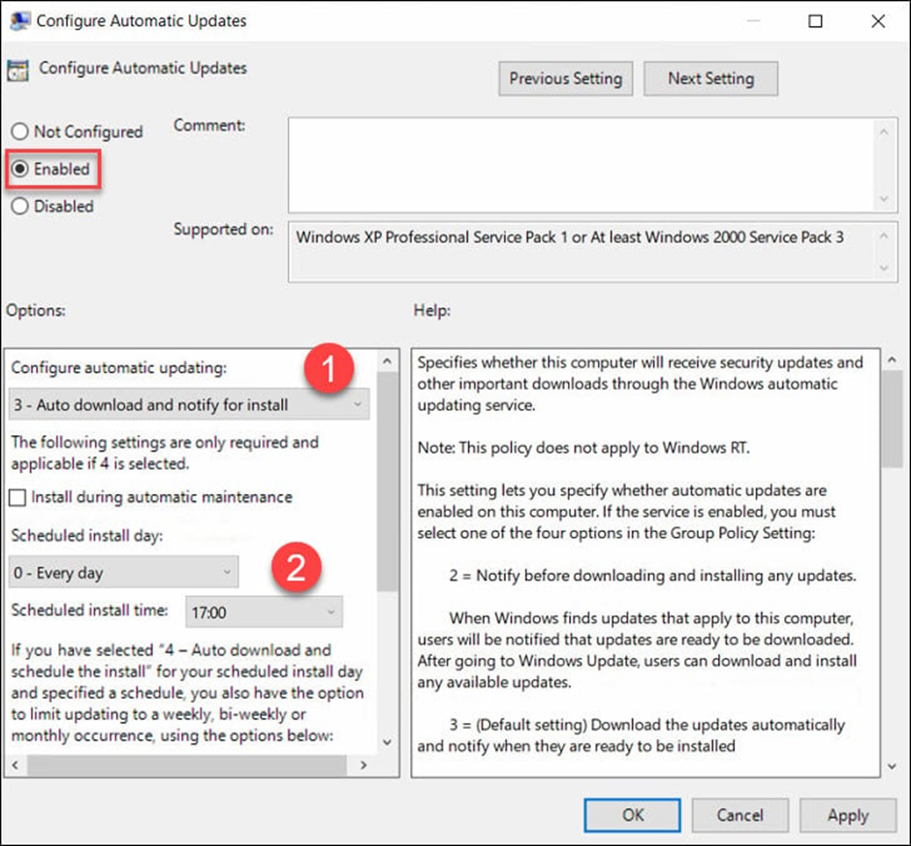Apply the policy changes
The width and height of the screenshot is (911, 846).
(x=848, y=815)
